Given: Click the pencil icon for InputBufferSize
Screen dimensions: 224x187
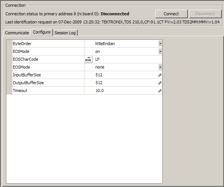Looking at the screenshot, I should coord(160,75).
